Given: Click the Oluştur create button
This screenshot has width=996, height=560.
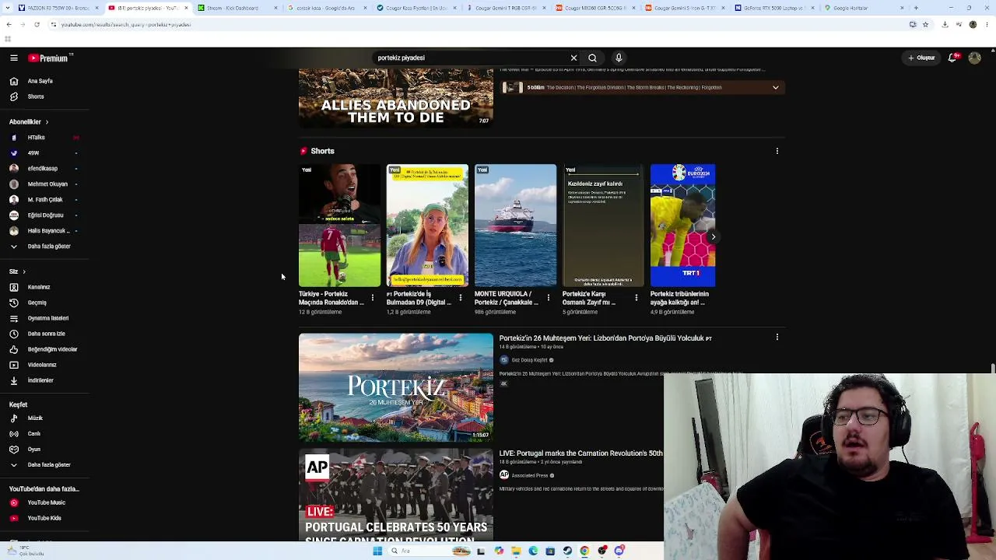Looking at the screenshot, I should [x=921, y=58].
